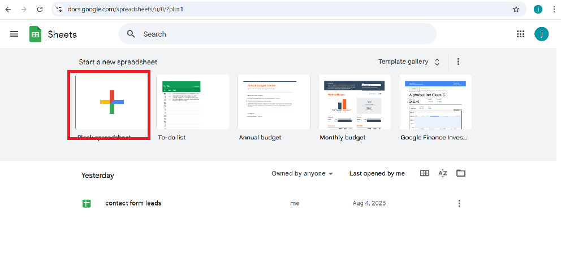Viewport: 561px width, 276px height.
Task: Open the file picker folder icon
Action: pos(461,173)
